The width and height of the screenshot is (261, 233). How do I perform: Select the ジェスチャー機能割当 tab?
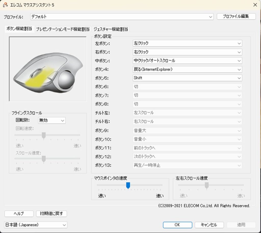pyautogui.click(x=111, y=29)
